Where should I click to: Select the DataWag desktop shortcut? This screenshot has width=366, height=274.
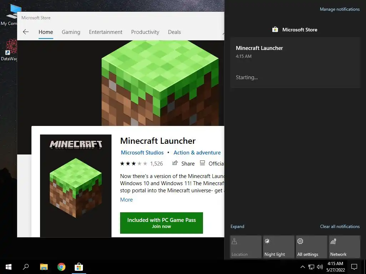pyautogui.click(x=9, y=50)
